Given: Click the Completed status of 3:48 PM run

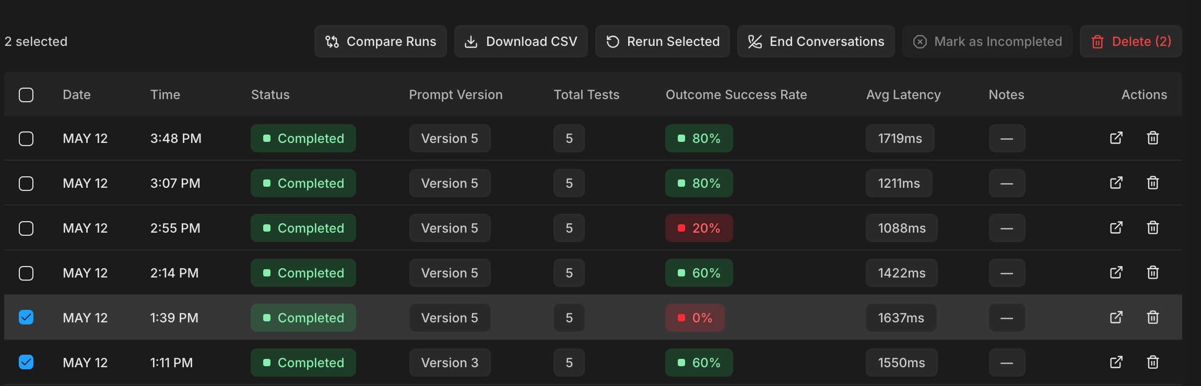Looking at the screenshot, I should point(303,138).
